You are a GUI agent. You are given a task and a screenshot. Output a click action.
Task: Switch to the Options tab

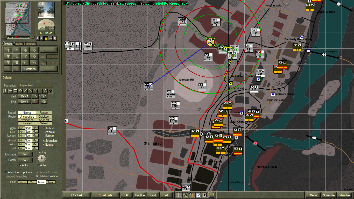[x=30, y=44]
